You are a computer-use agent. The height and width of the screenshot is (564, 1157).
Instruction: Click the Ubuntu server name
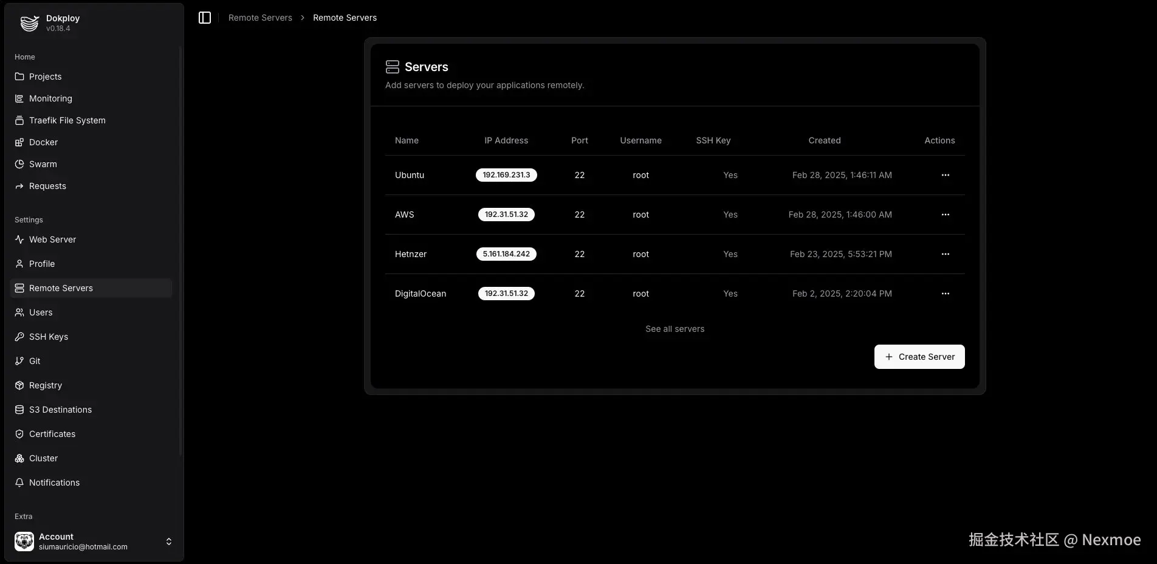click(x=410, y=175)
